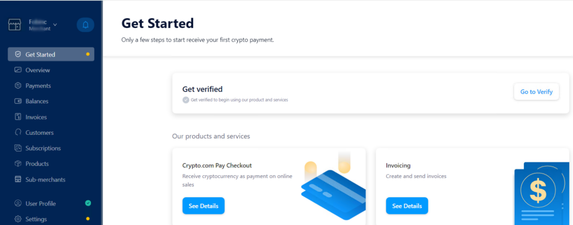This screenshot has height=225, width=573.
Task: Open the Balances wallet icon
Action: tap(18, 101)
